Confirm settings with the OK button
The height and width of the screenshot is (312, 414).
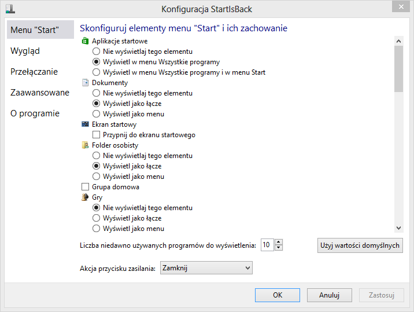tap(278, 295)
